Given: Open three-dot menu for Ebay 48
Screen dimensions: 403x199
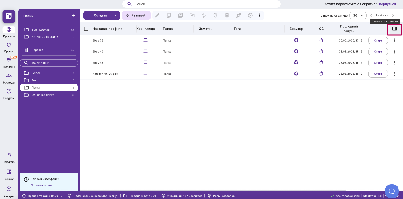Looking at the screenshot, I should click(394, 63).
